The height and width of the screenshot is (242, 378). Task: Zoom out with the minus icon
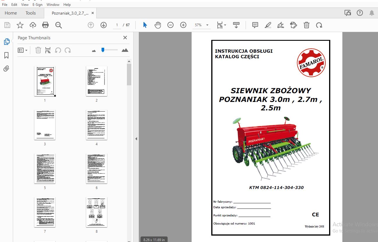tap(171, 25)
